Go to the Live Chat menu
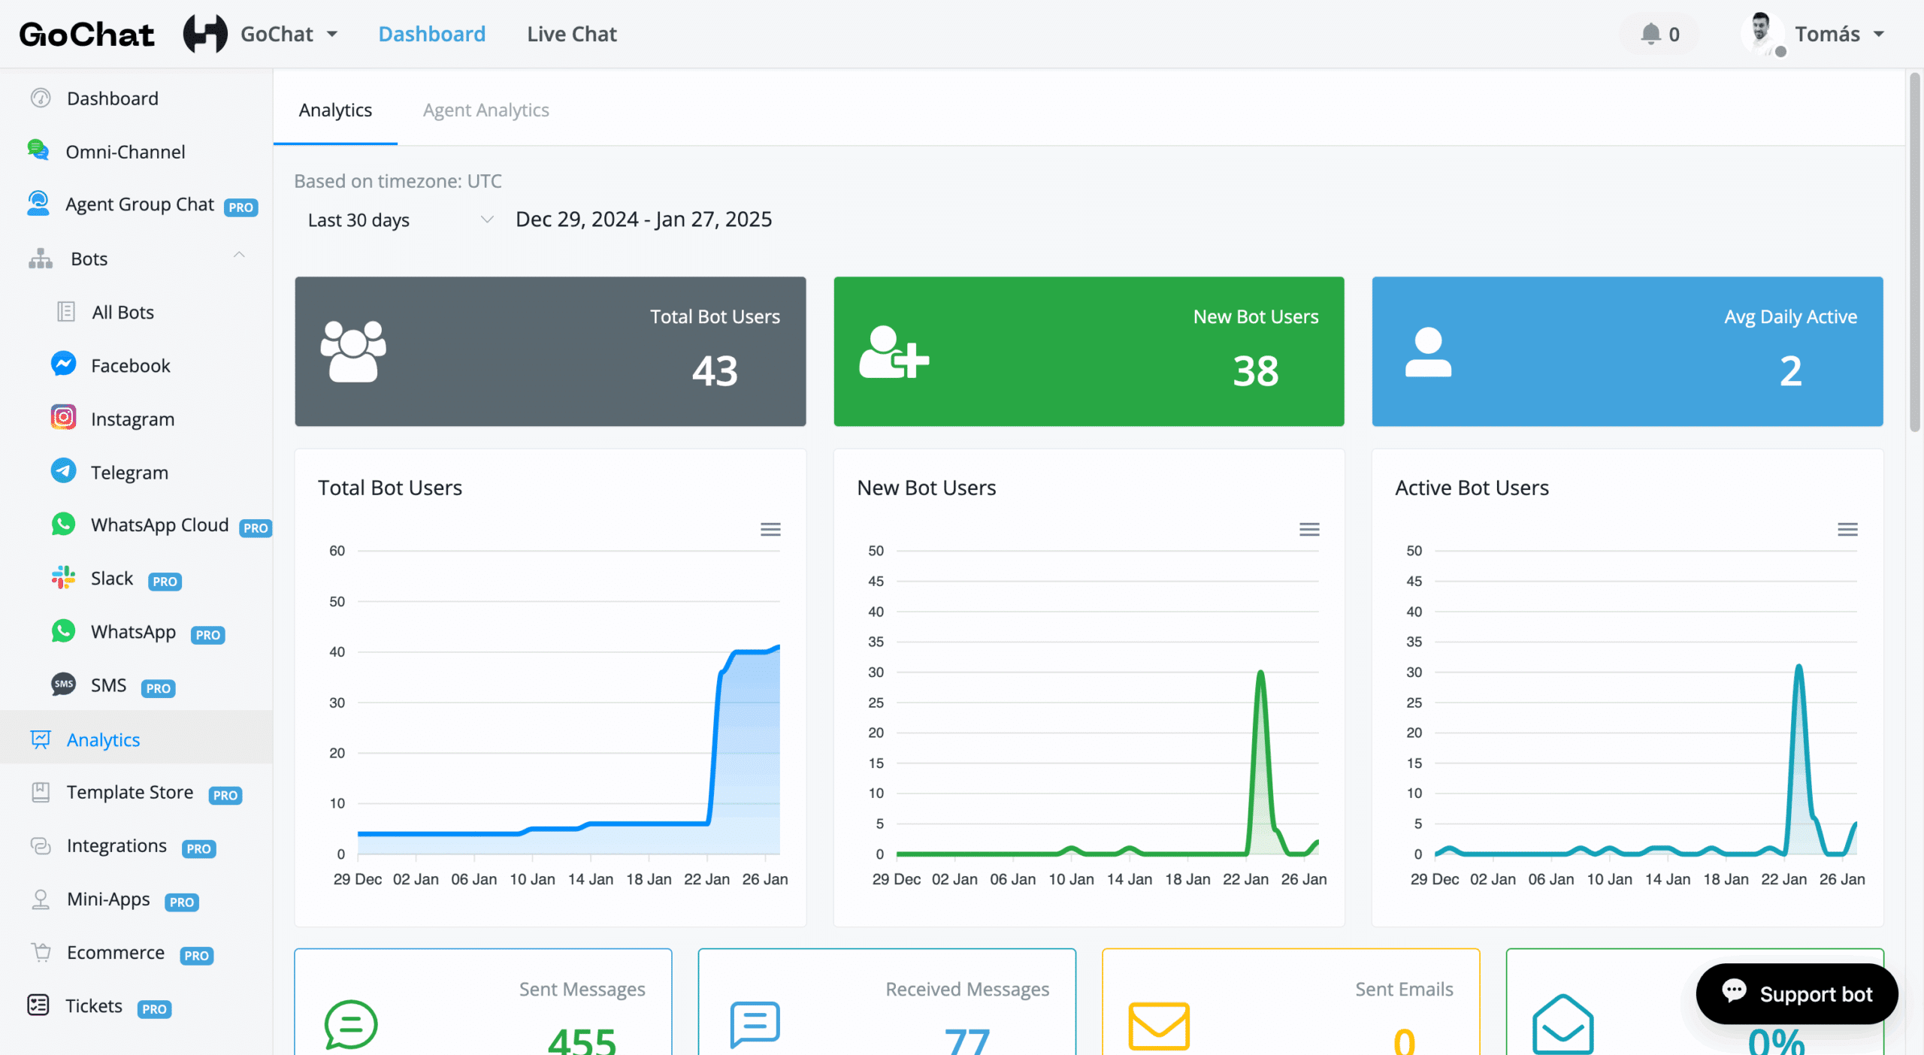Screen dimensions: 1924x1055 click(x=571, y=34)
